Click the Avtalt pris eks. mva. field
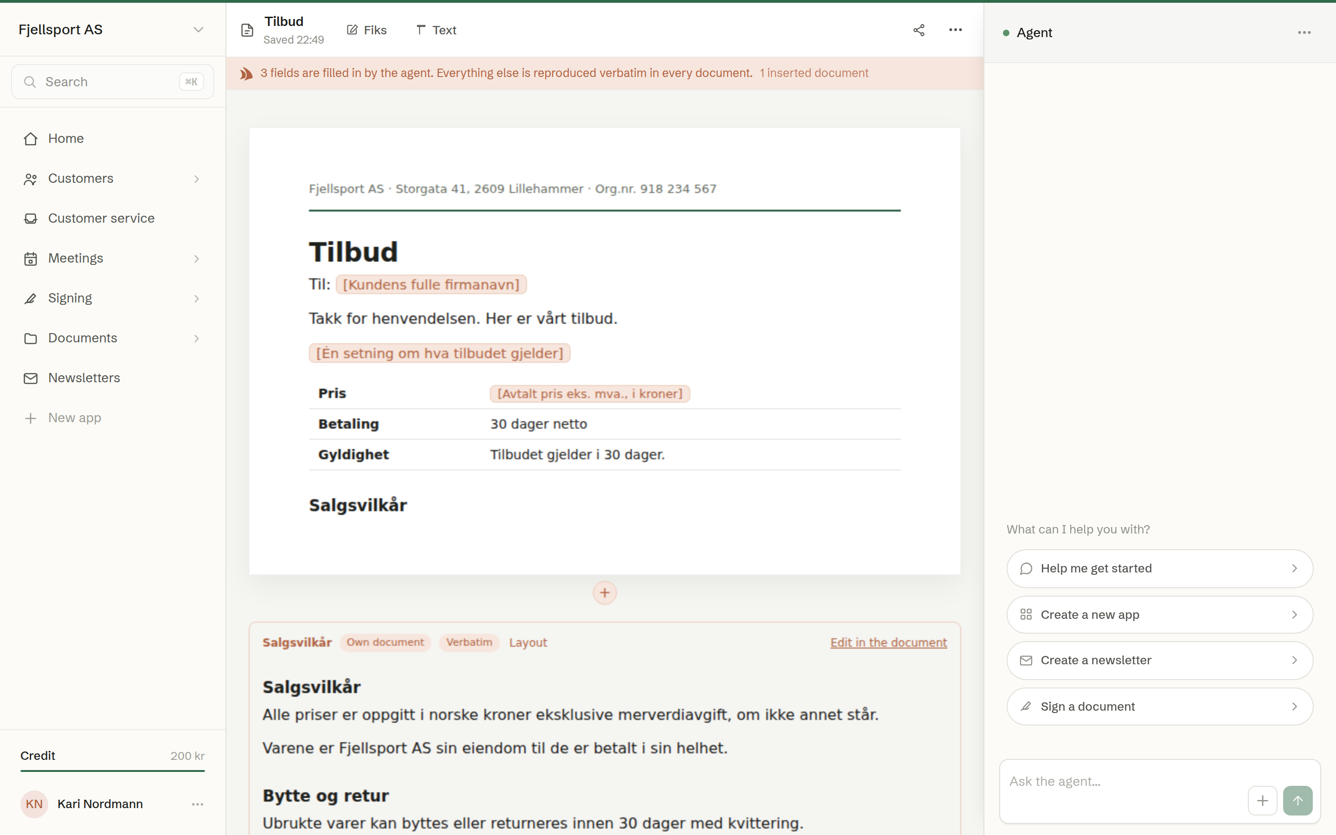1336x835 pixels. click(590, 394)
